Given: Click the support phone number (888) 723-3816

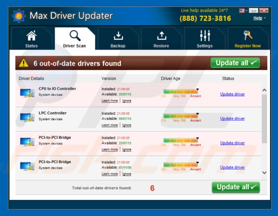Looking at the screenshot, I should click(205, 19).
